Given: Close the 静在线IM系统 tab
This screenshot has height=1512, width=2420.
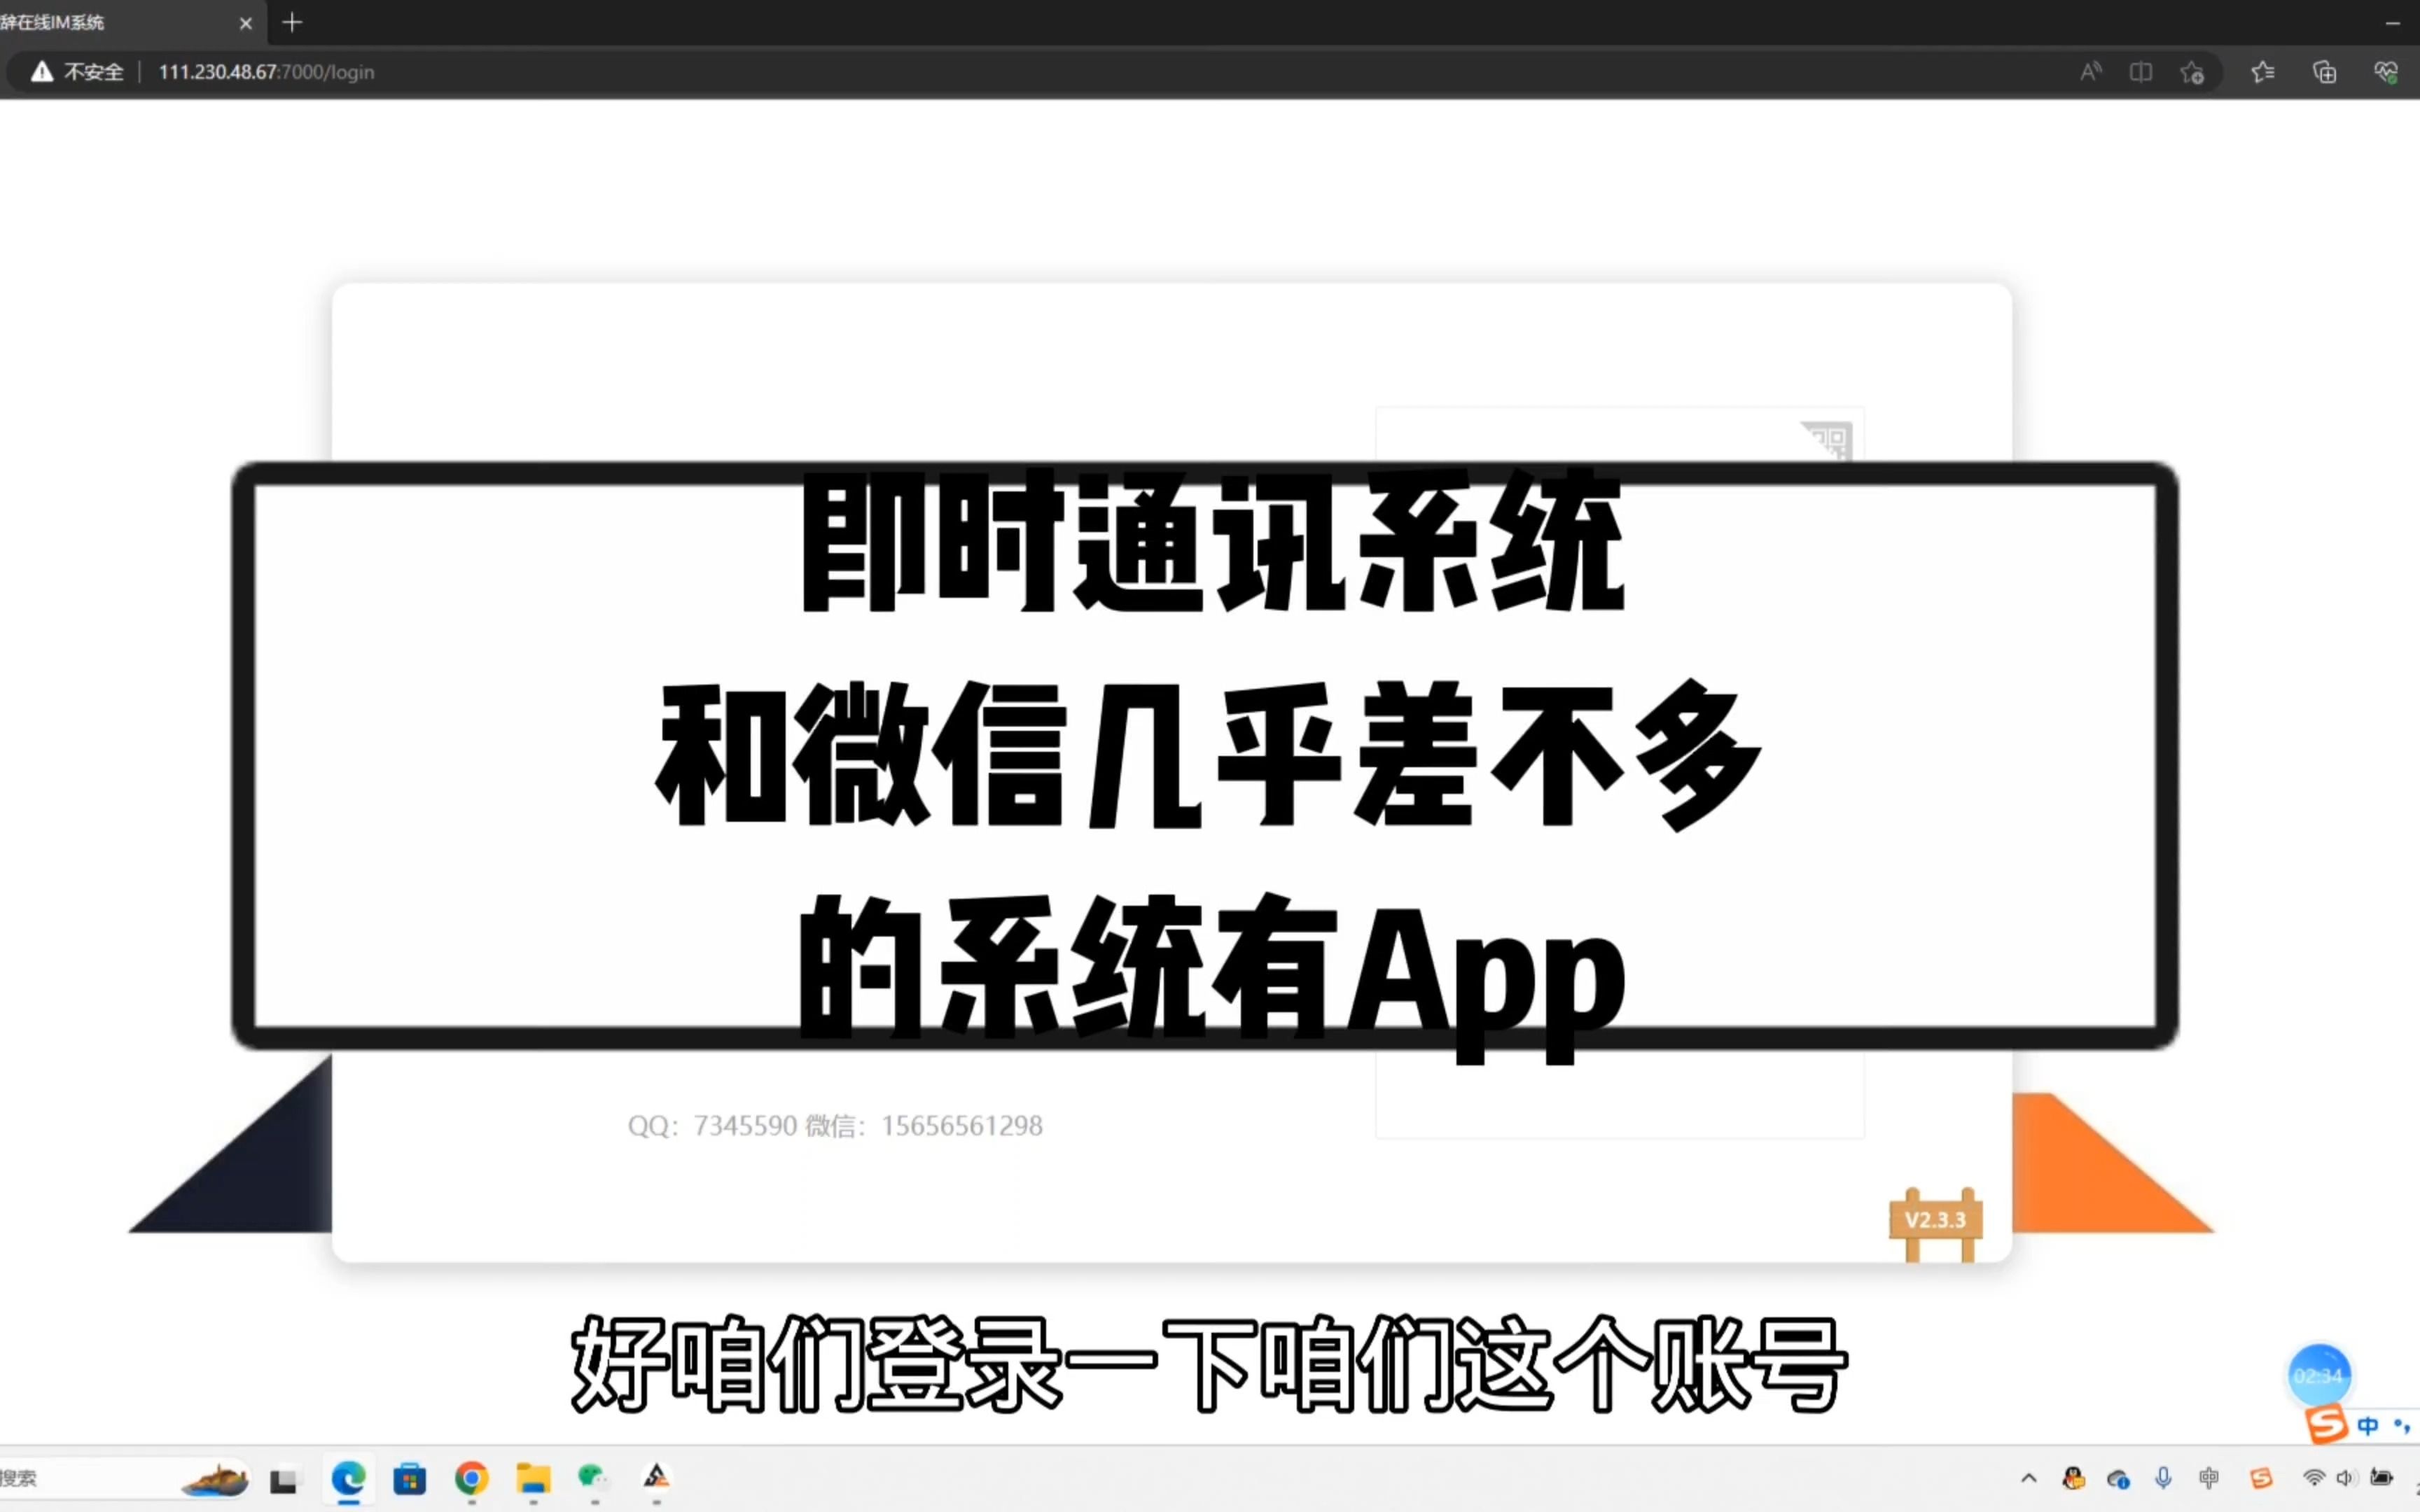Looking at the screenshot, I should [246, 23].
